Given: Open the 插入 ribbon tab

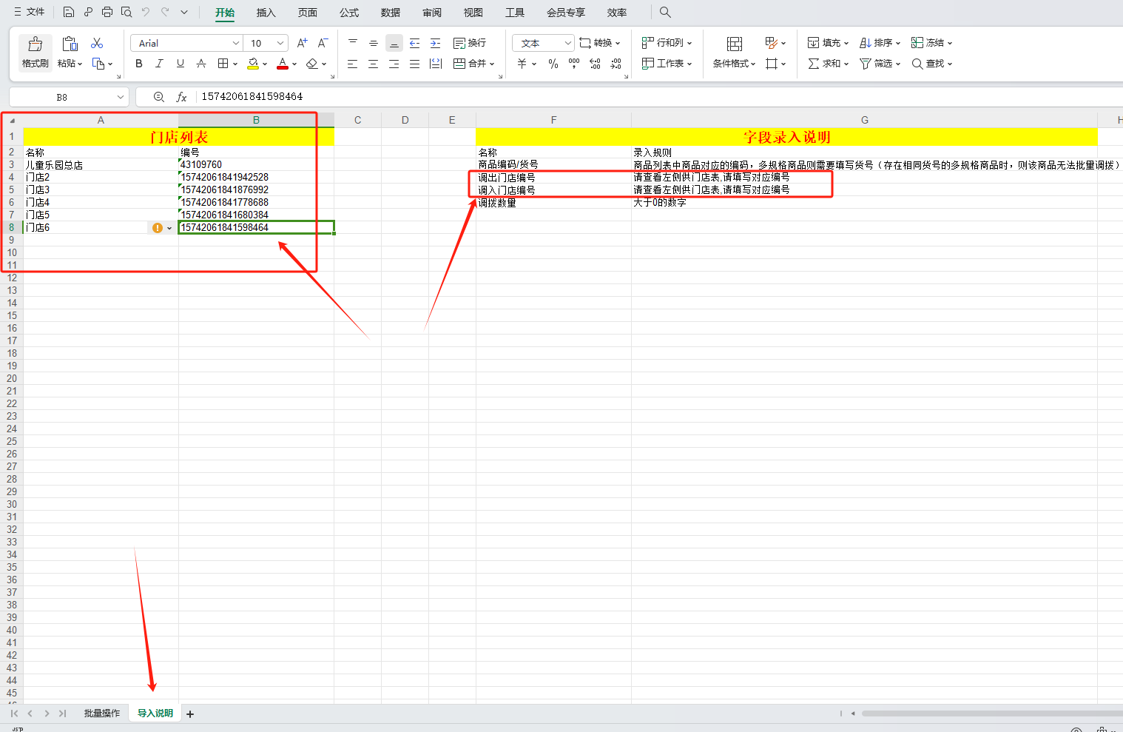Looking at the screenshot, I should [x=266, y=13].
